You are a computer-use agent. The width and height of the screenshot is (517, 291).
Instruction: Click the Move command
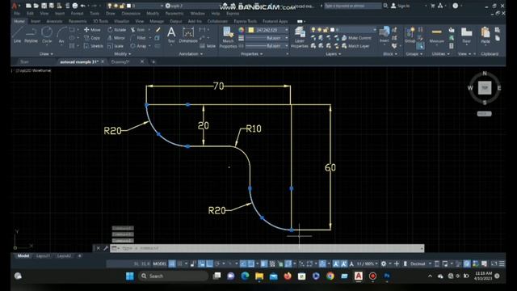pos(92,30)
